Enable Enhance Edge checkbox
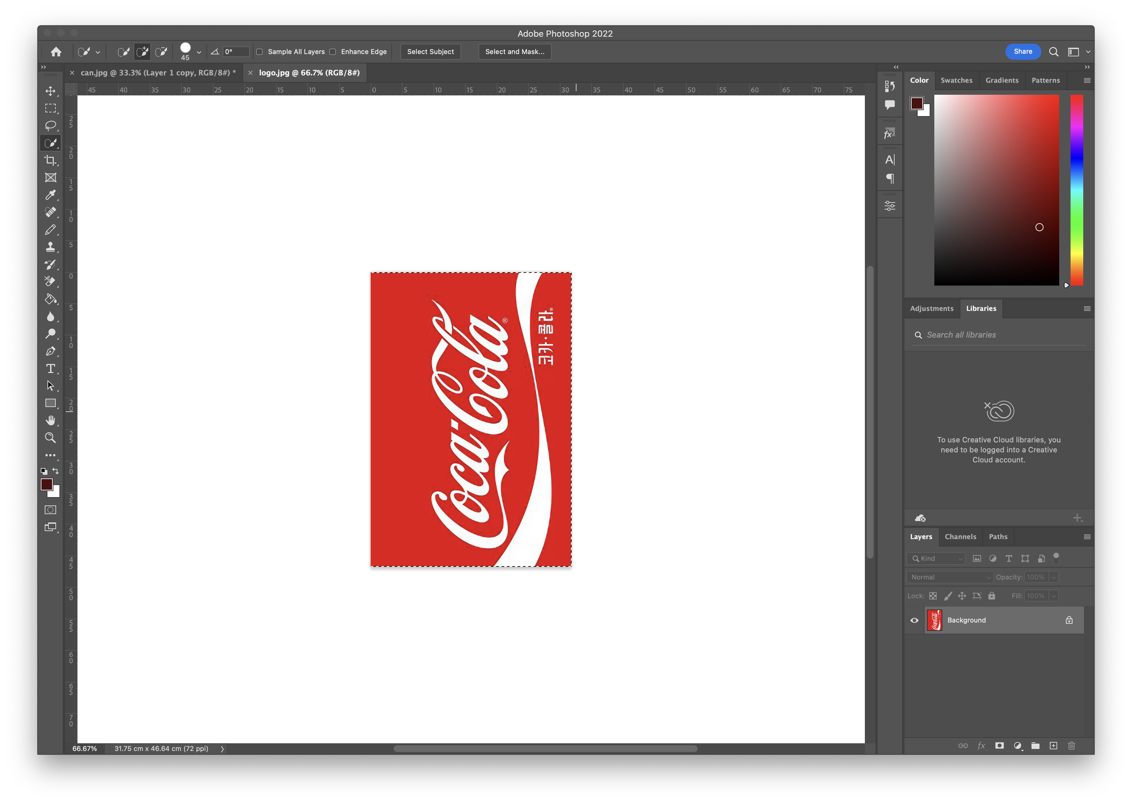This screenshot has height=804, width=1132. click(x=332, y=51)
